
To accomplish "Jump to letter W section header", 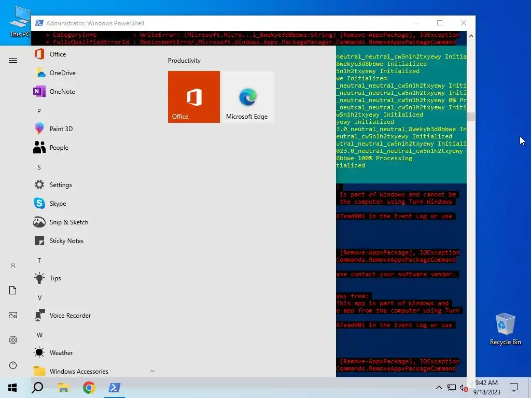I will [39, 335].
